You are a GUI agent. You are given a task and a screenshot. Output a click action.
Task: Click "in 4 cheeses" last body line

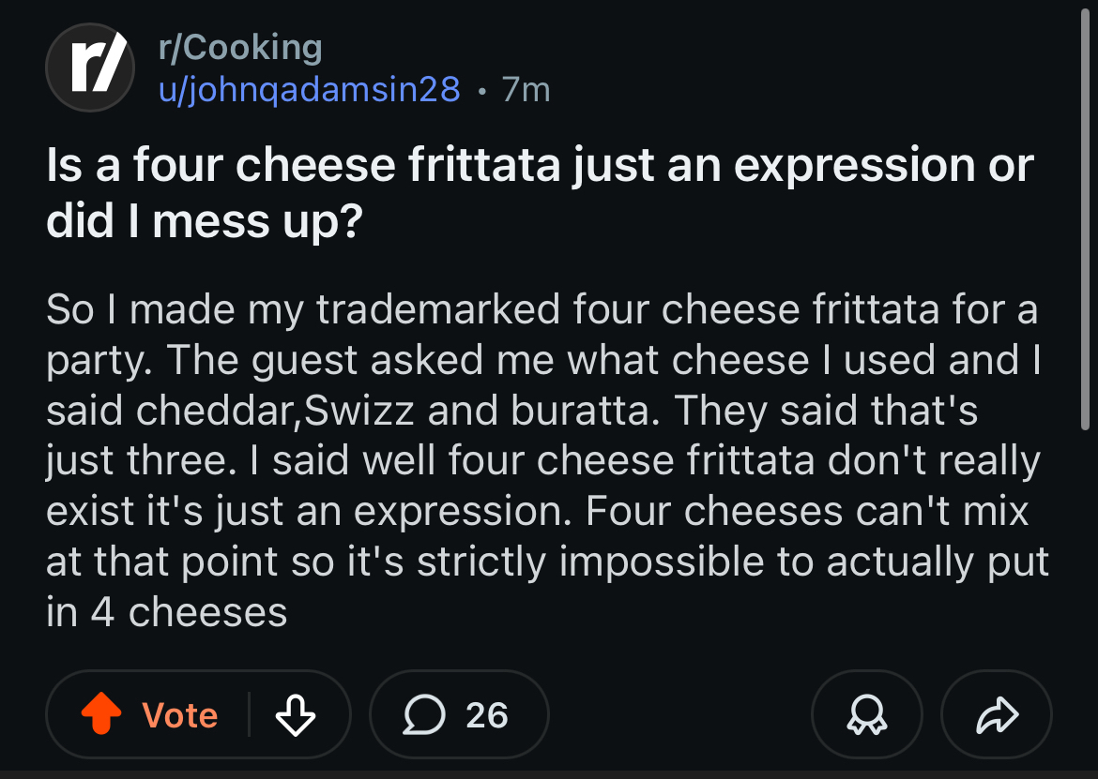[166, 612]
